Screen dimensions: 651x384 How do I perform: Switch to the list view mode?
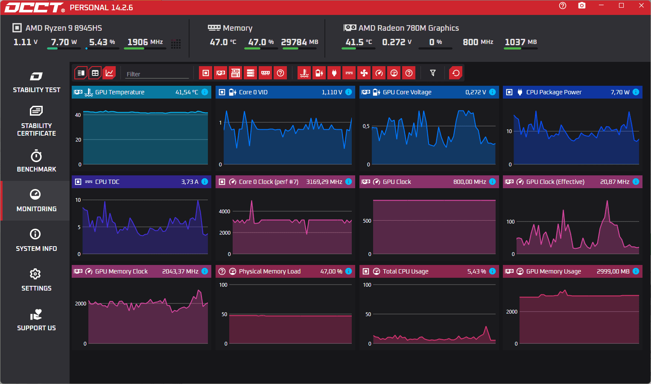tap(81, 73)
